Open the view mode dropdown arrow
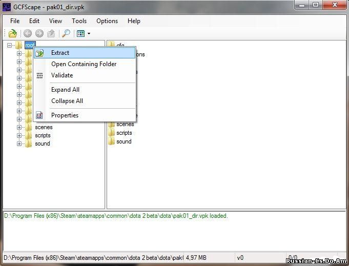The width and height of the screenshot is (349, 266). pyautogui.click(x=89, y=34)
